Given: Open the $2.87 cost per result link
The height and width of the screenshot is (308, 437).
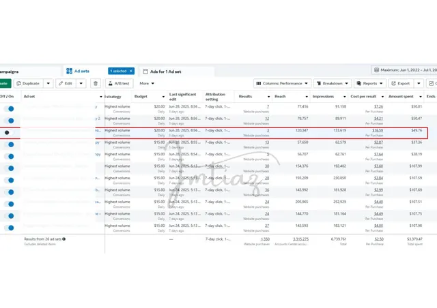Looking at the screenshot, I should pyautogui.click(x=378, y=142).
